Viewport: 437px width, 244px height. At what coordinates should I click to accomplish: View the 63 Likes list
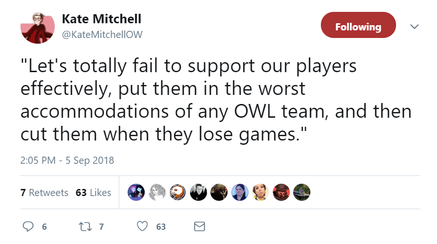[93, 193]
